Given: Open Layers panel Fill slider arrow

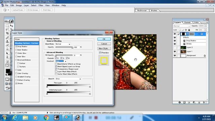Looking at the screenshot, I should pos(205,30).
